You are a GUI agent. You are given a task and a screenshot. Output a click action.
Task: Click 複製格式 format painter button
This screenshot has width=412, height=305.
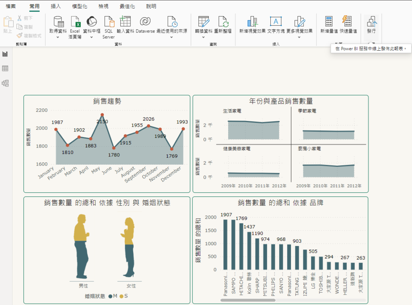(29, 36)
